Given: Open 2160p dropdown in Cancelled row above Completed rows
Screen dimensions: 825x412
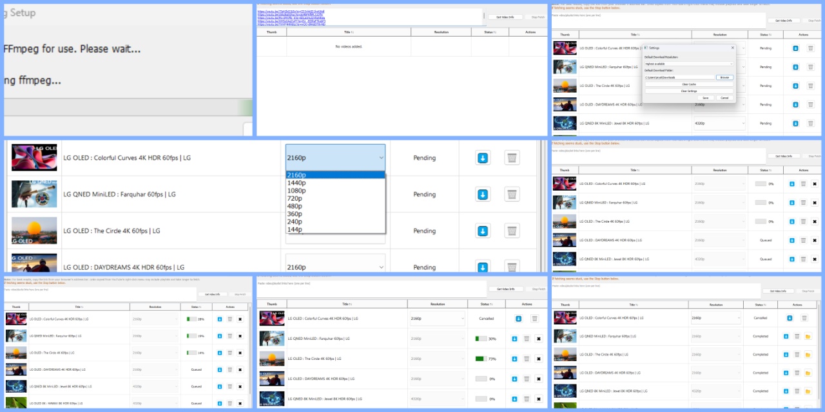Looking at the screenshot, I should (x=715, y=317).
